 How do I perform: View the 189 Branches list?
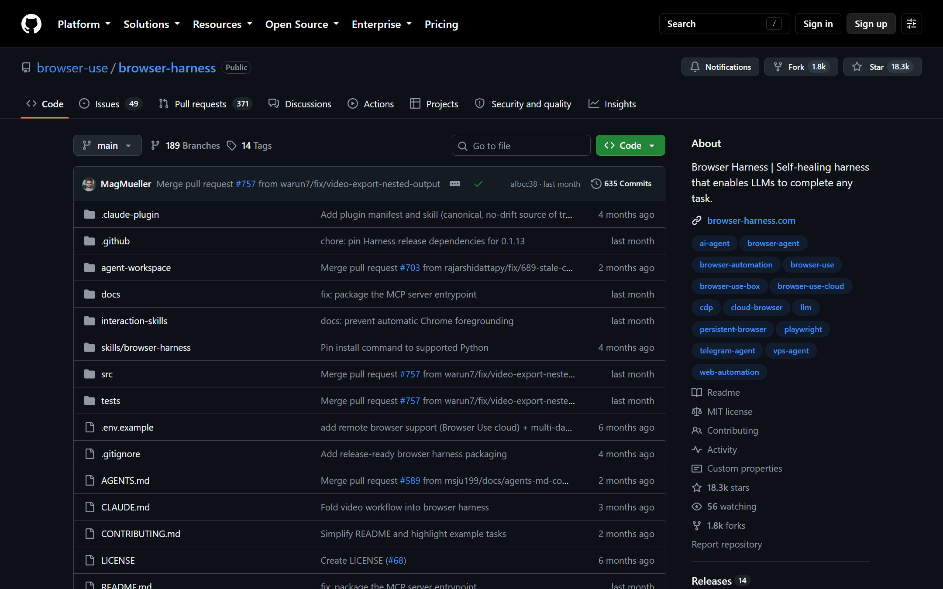[x=185, y=145]
